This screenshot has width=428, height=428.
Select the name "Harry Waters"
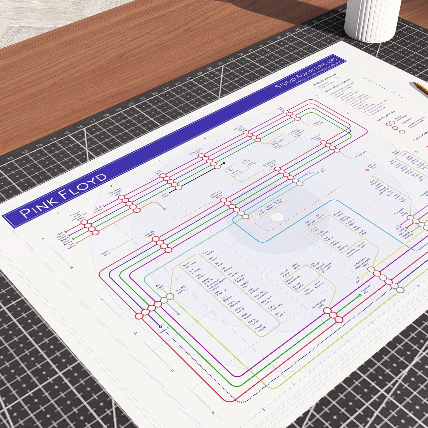(x=253, y=322)
